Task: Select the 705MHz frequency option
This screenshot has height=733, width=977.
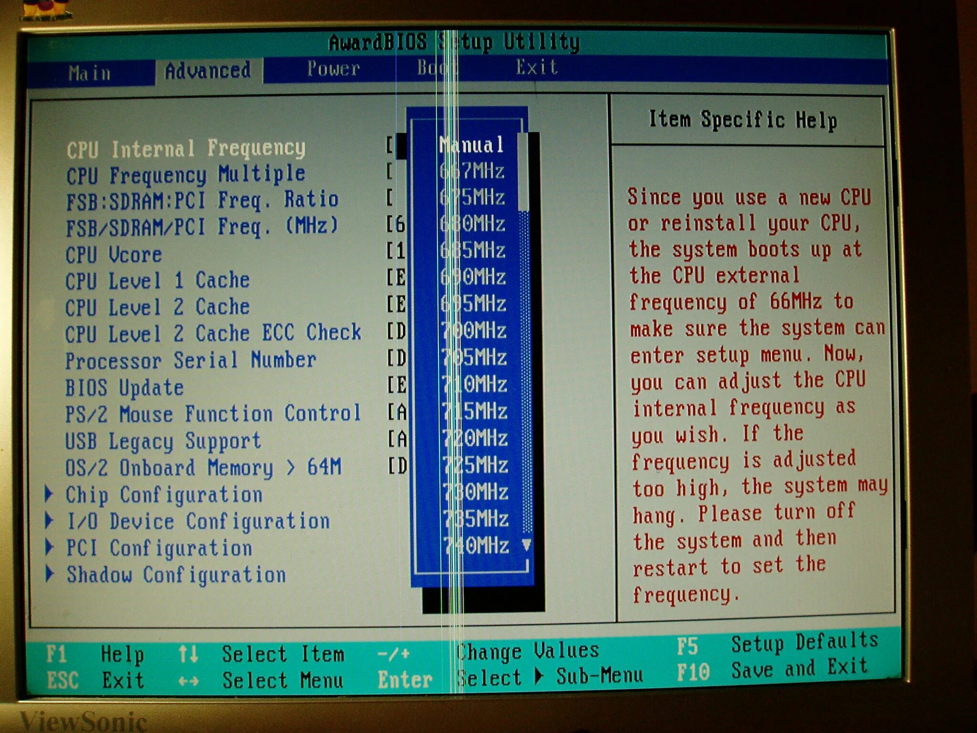Action: 474,357
